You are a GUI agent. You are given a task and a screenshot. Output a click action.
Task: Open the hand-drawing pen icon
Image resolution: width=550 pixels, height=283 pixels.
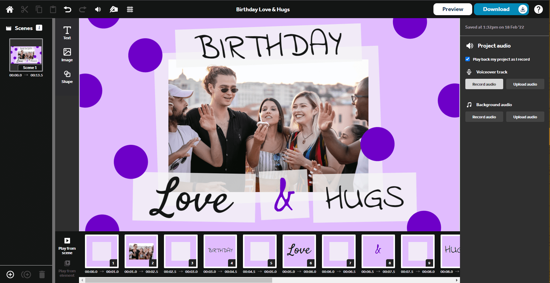coord(114,10)
